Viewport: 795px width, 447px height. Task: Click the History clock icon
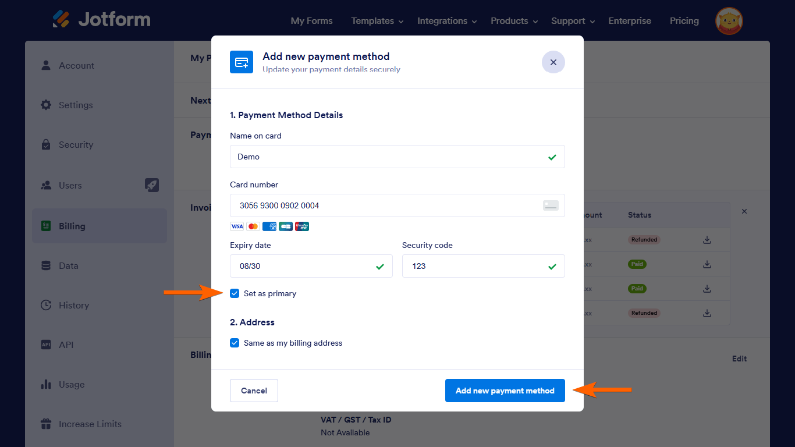[46, 305]
